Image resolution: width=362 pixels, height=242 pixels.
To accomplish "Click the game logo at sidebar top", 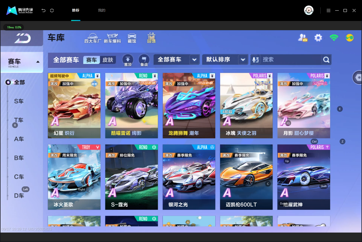I will click(22, 38).
